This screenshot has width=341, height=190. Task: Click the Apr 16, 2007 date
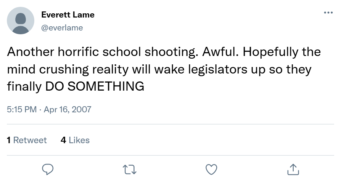coord(68,110)
